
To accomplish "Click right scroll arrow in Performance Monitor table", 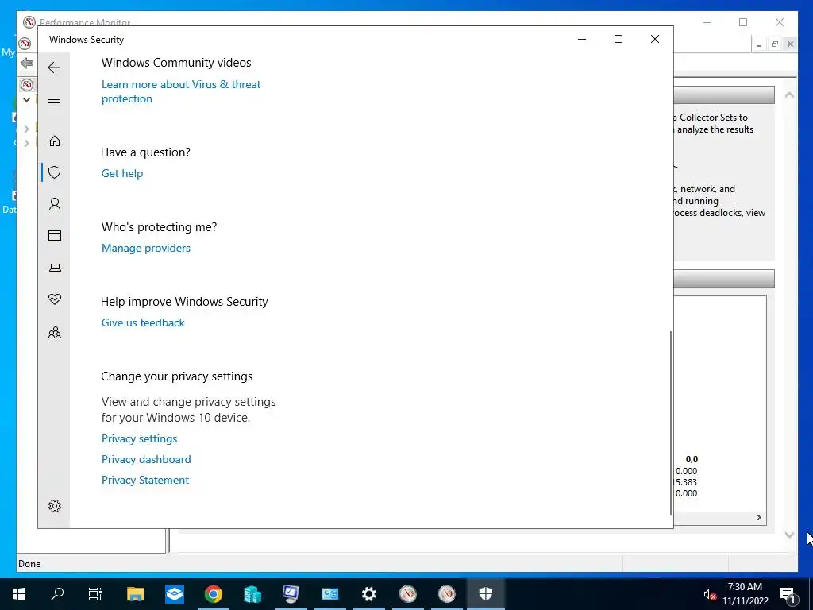I will [758, 517].
